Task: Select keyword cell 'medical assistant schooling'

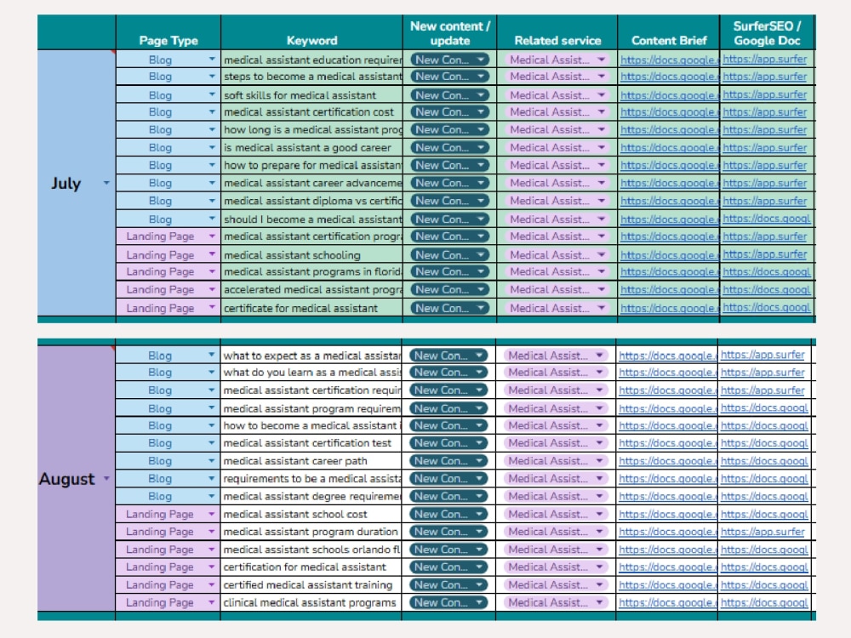Action: (311, 254)
